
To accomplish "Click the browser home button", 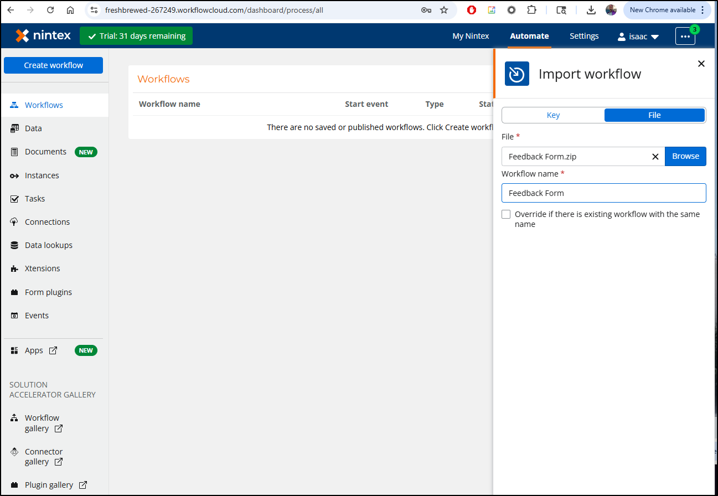I will [70, 10].
